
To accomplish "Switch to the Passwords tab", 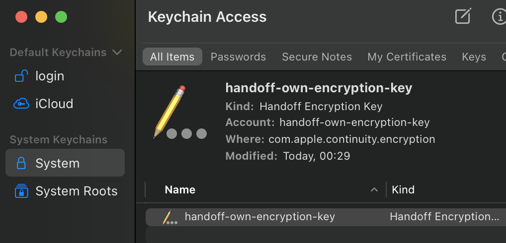I will pos(238,57).
